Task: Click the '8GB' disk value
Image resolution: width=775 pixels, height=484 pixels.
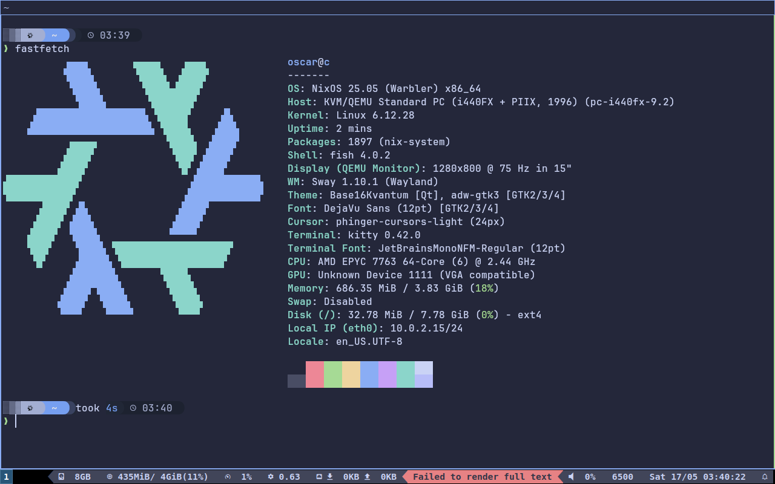Action: tap(82, 477)
